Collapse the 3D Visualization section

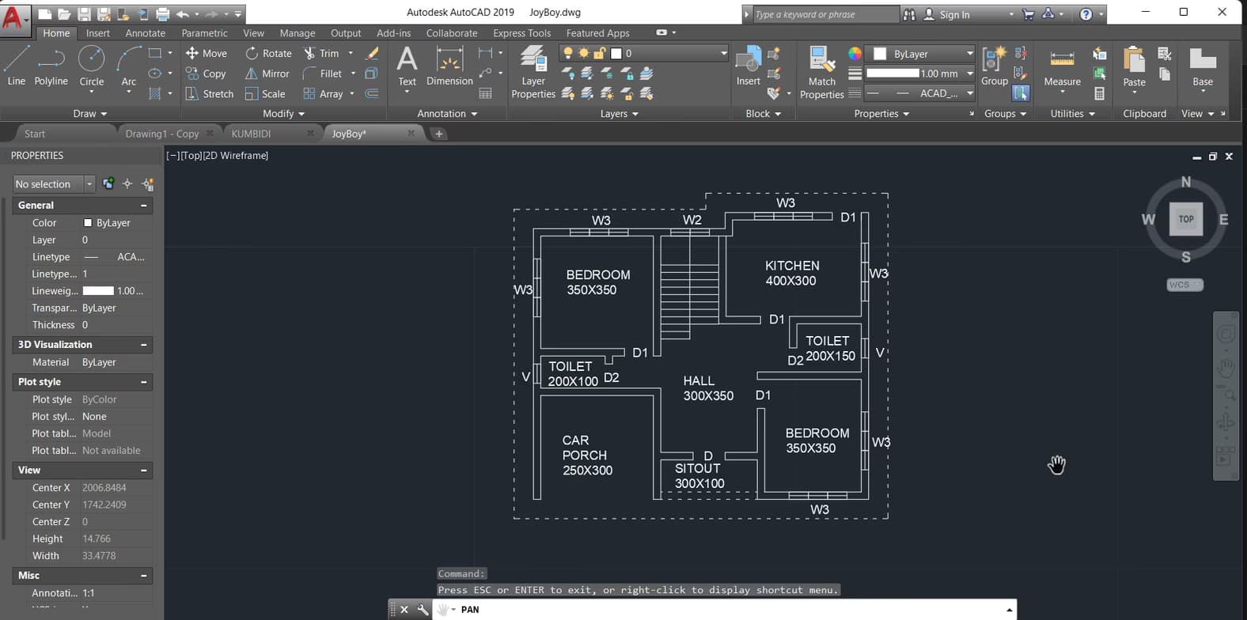click(144, 345)
